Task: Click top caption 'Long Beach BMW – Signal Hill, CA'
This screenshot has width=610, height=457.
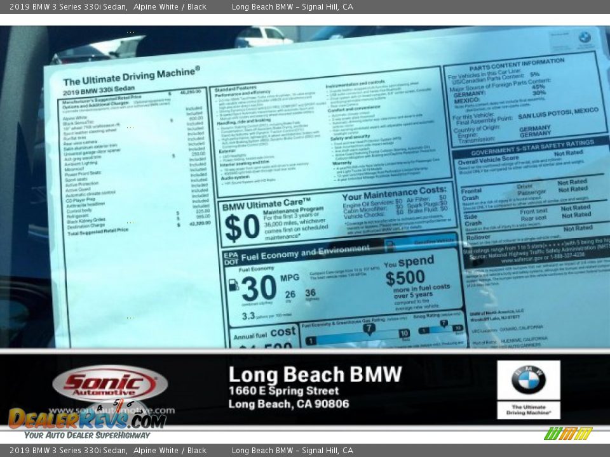Action: click(x=292, y=7)
